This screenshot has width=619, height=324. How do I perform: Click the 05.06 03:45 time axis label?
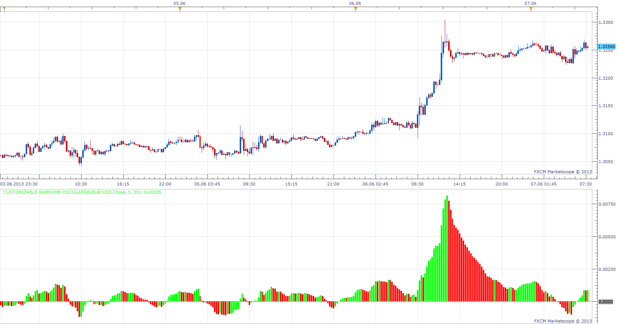tap(207, 184)
